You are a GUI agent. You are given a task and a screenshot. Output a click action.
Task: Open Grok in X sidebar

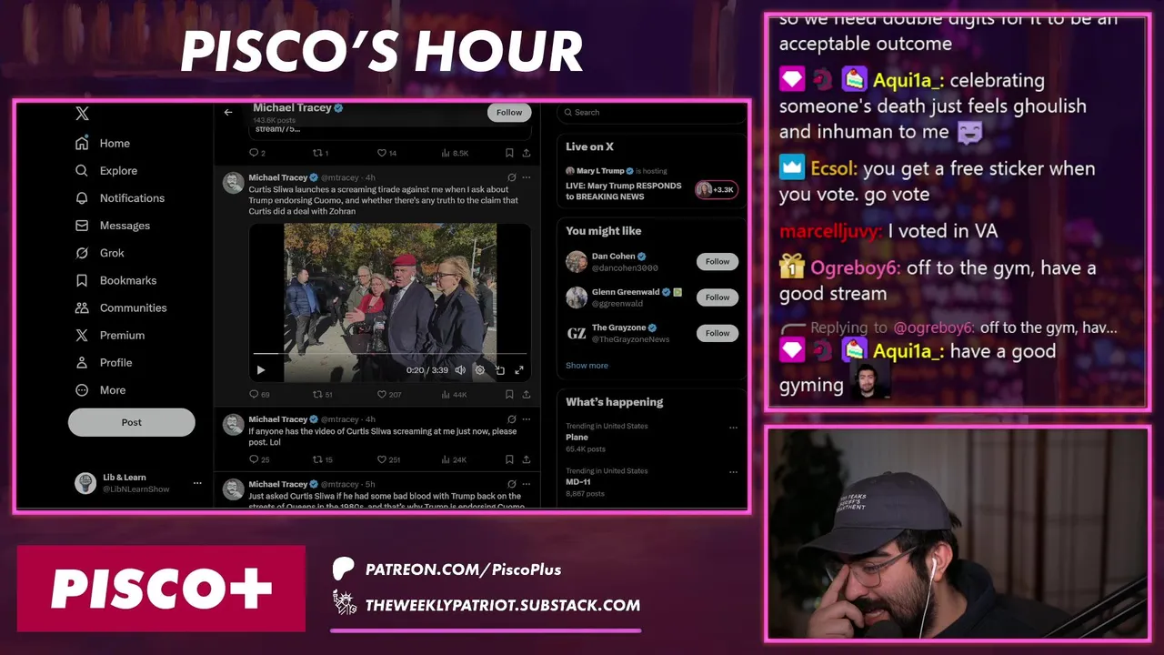coord(100,253)
